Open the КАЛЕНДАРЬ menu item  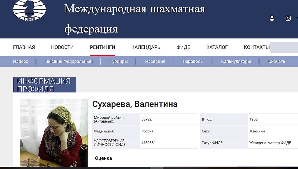pyautogui.click(x=146, y=47)
